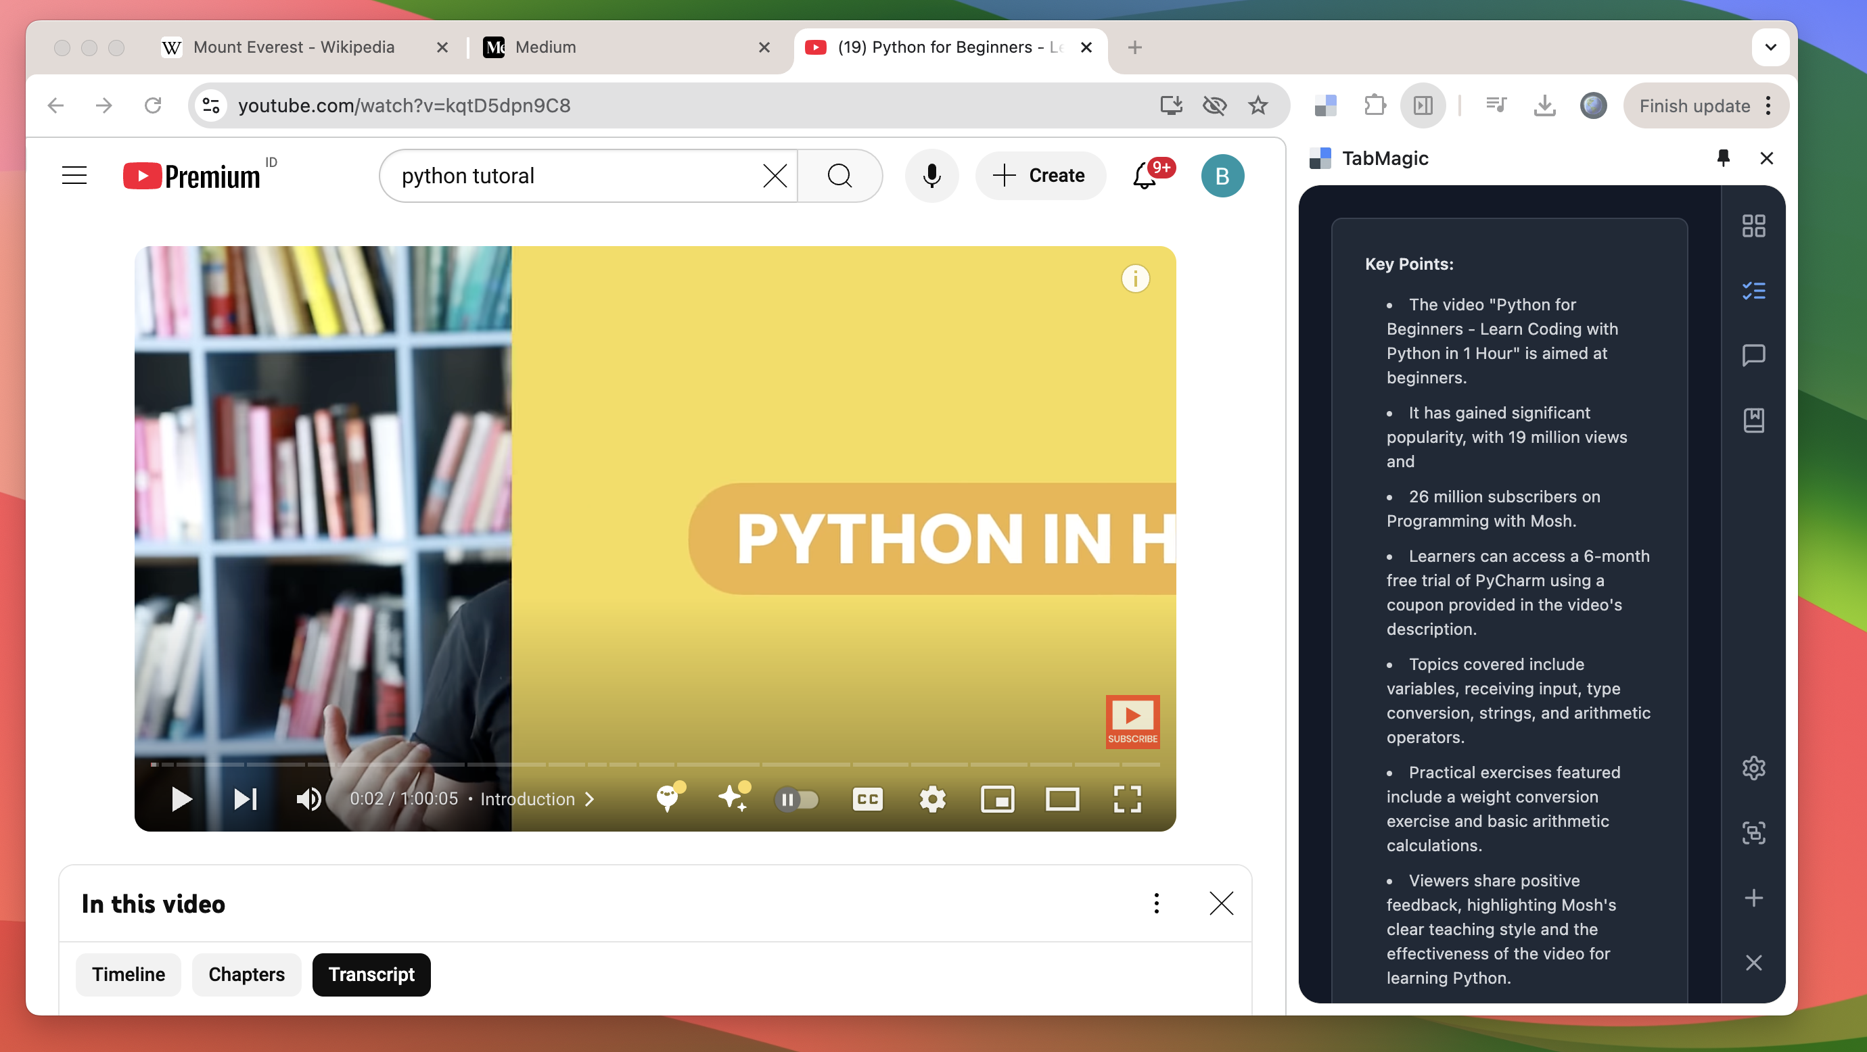Open the TabMagic grid view icon
The image size is (1867, 1052).
click(1753, 226)
